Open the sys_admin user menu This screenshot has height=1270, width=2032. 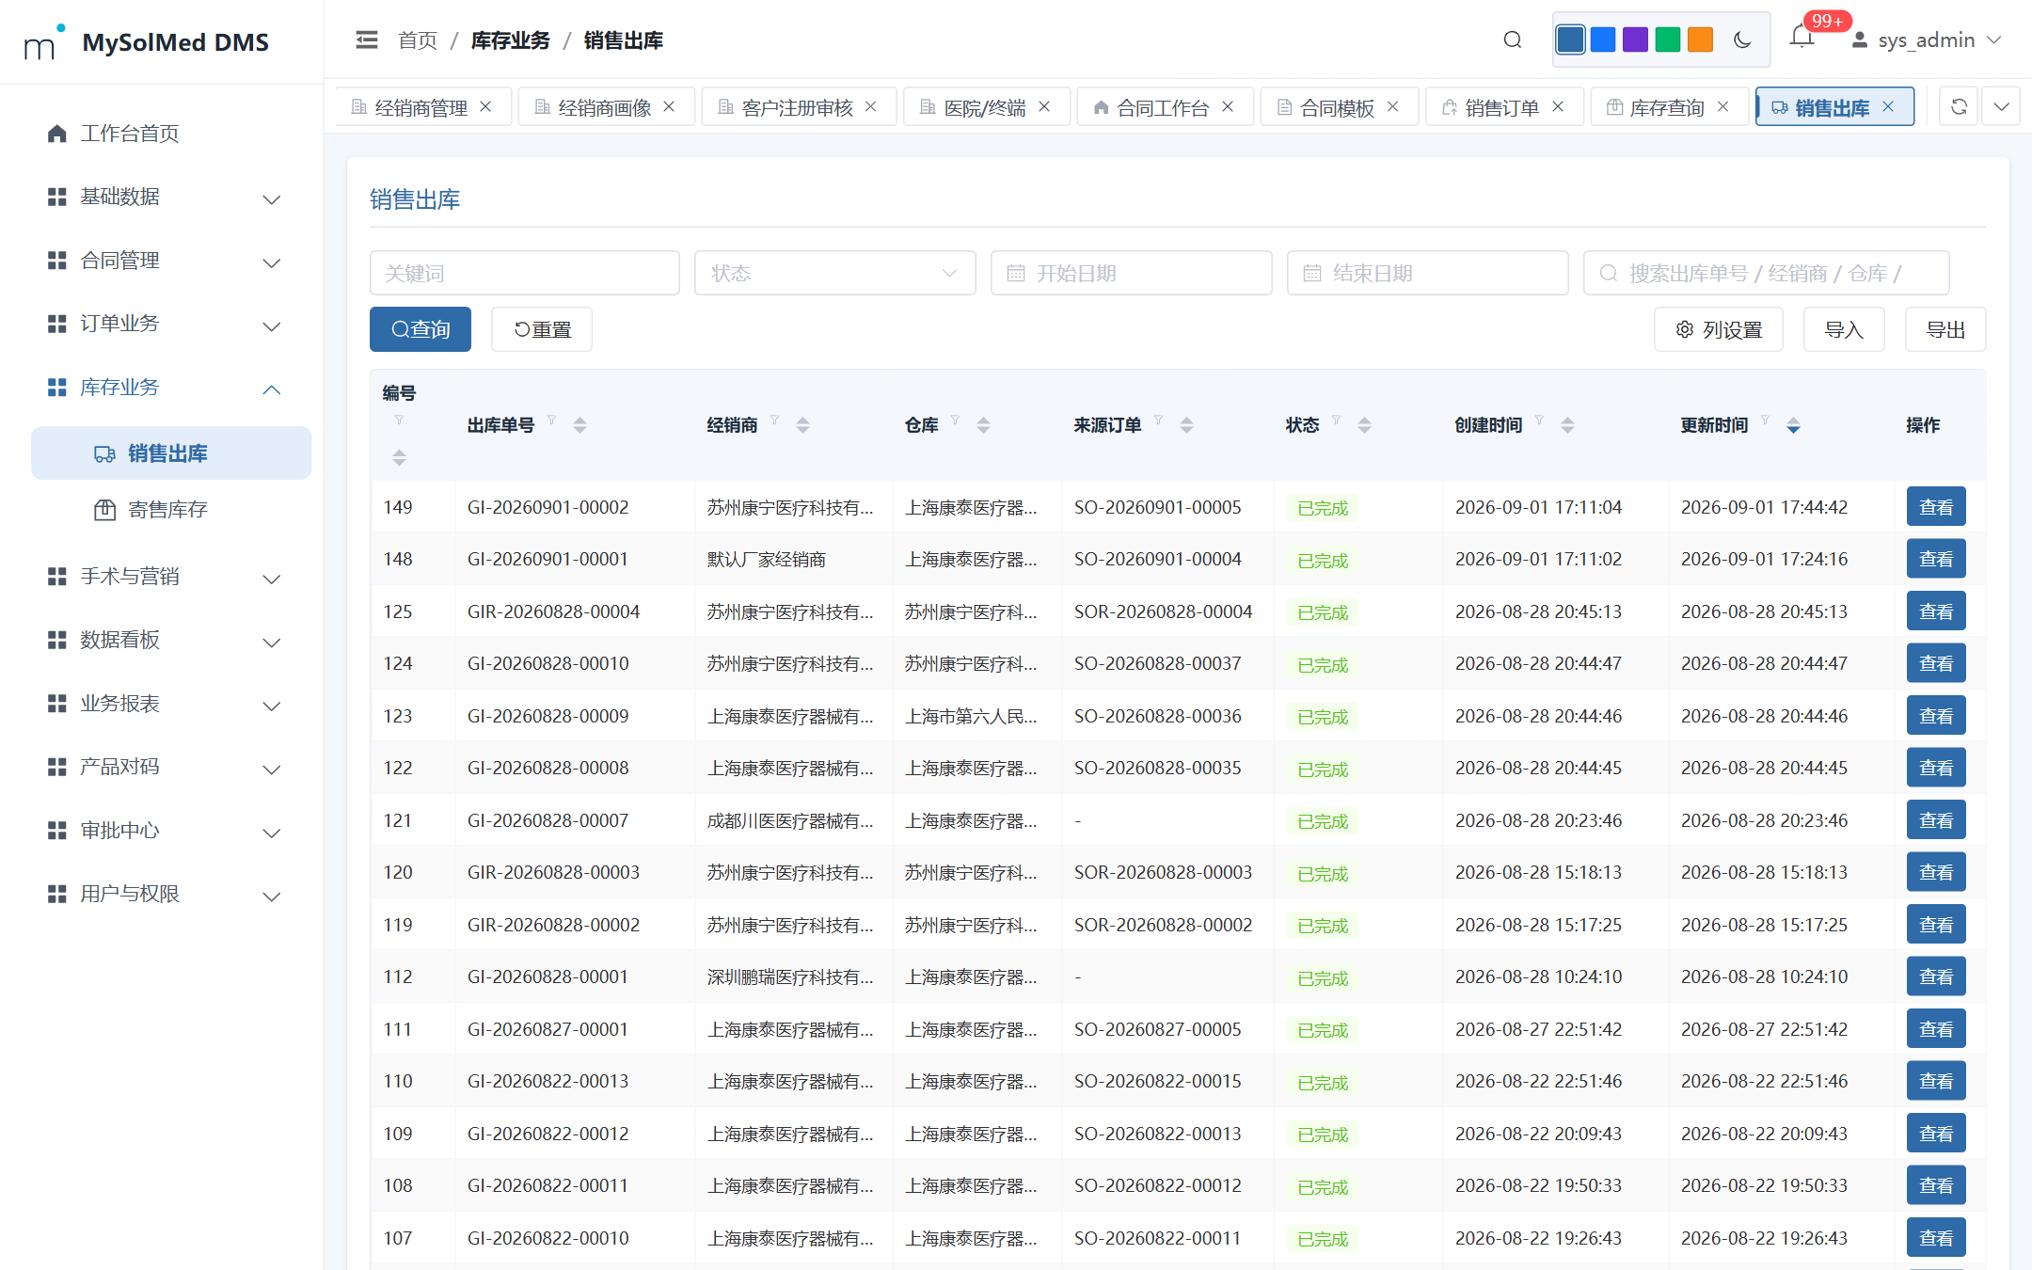pyautogui.click(x=1927, y=40)
